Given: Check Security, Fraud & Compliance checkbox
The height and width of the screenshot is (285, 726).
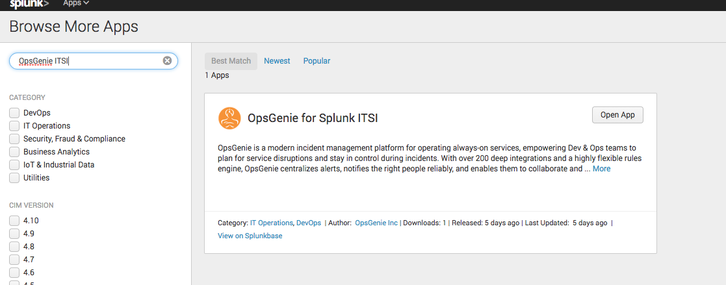Looking at the screenshot, I should (14, 139).
